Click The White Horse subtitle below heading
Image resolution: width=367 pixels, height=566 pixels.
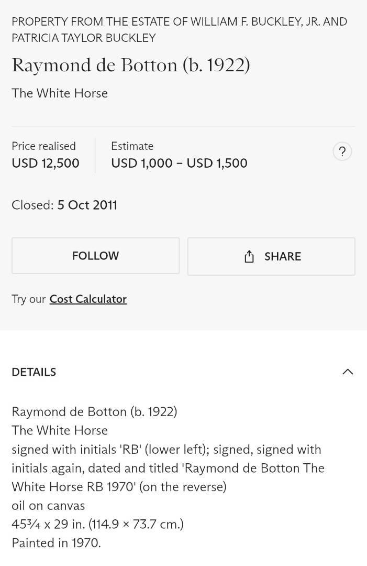(60, 93)
